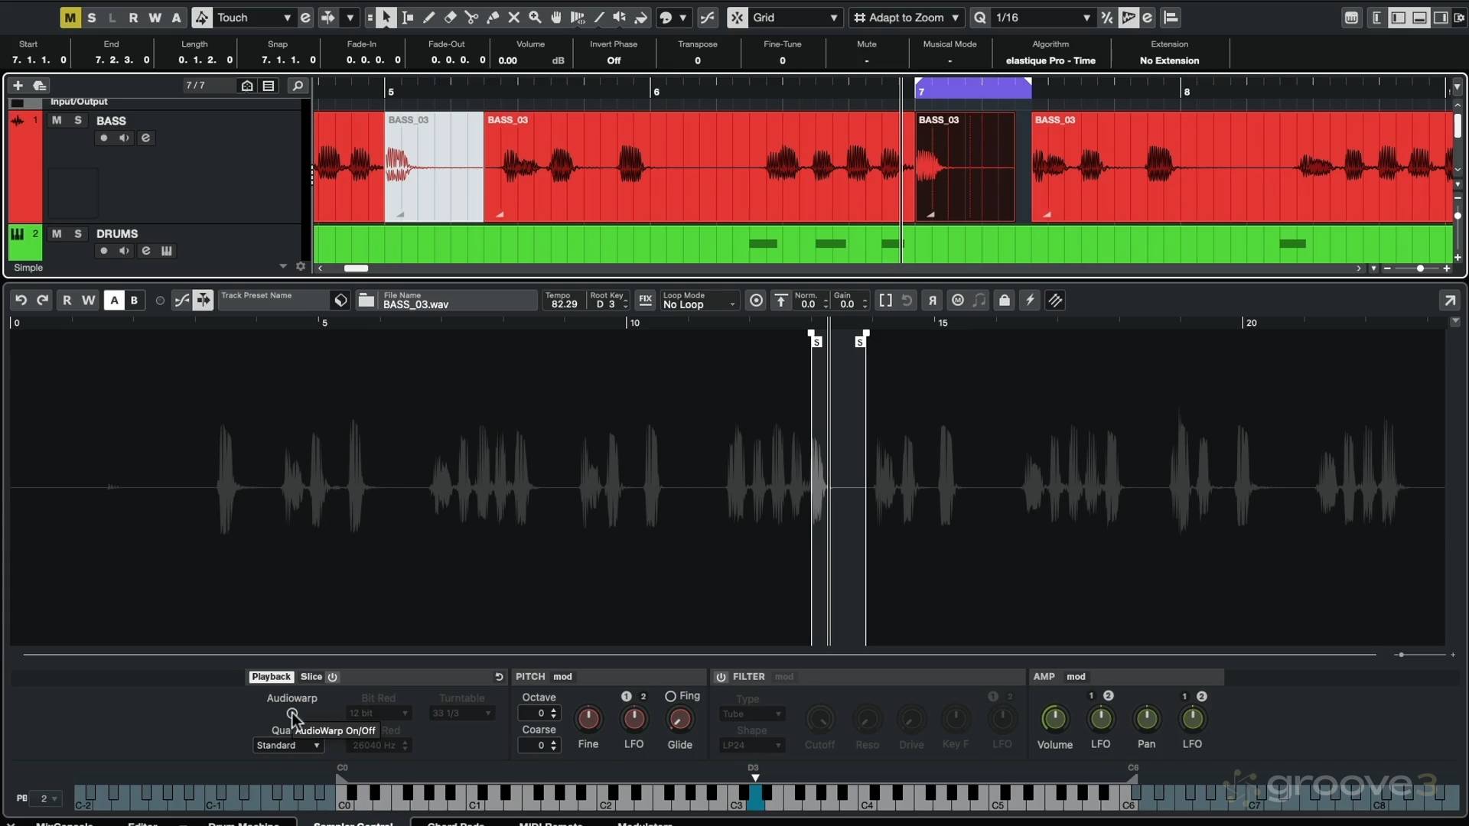Click the Volume knob in AMP section
This screenshot has height=826, width=1469.
1054,719
